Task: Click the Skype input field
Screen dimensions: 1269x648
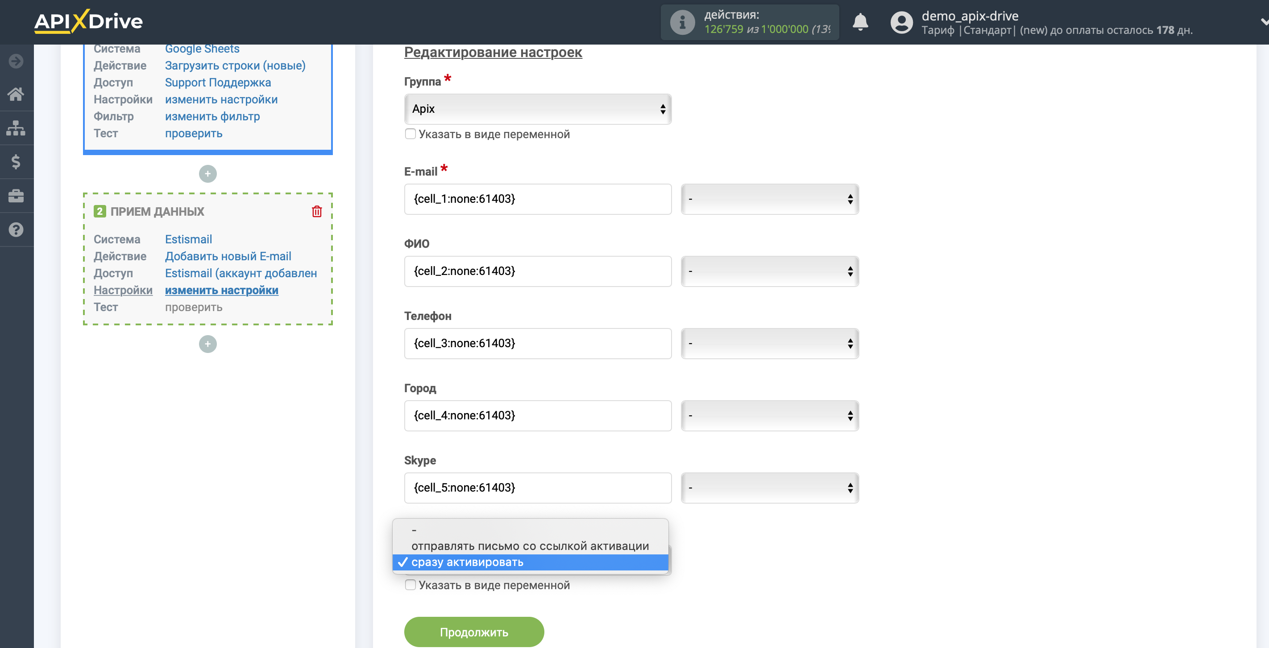Action: tap(538, 488)
